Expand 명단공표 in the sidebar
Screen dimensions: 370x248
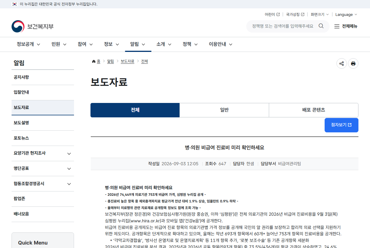[x=43, y=168]
